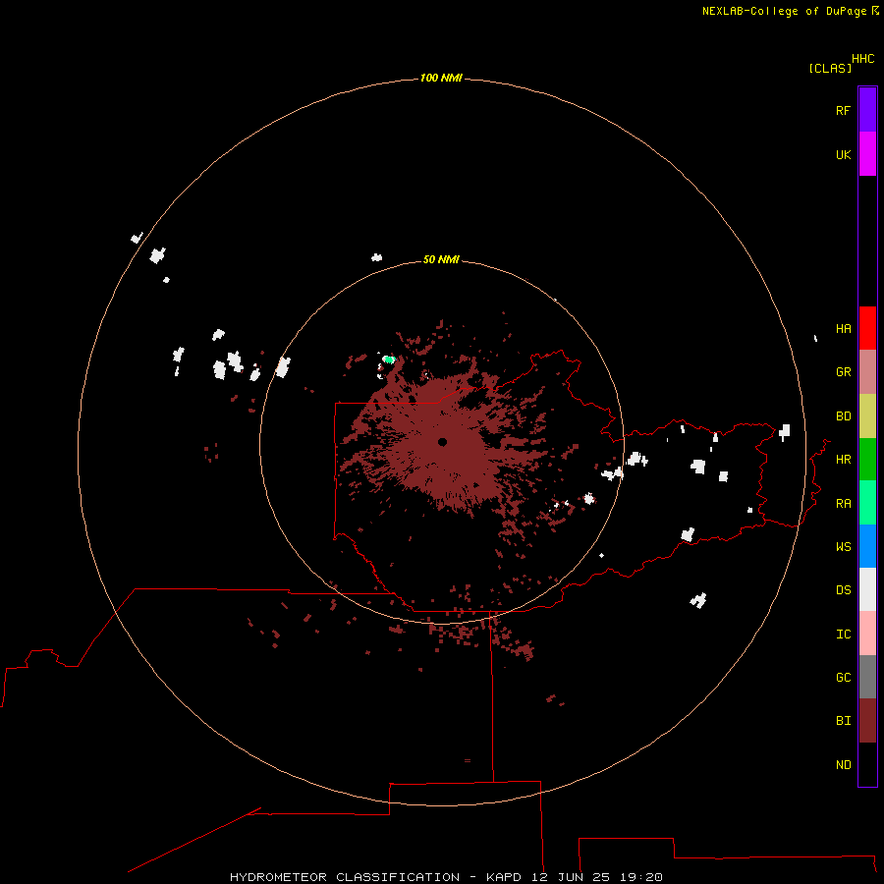Viewport: 884px width, 884px height.
Task: Pick the RA mint green legend swatch
Action: point(867,503)
